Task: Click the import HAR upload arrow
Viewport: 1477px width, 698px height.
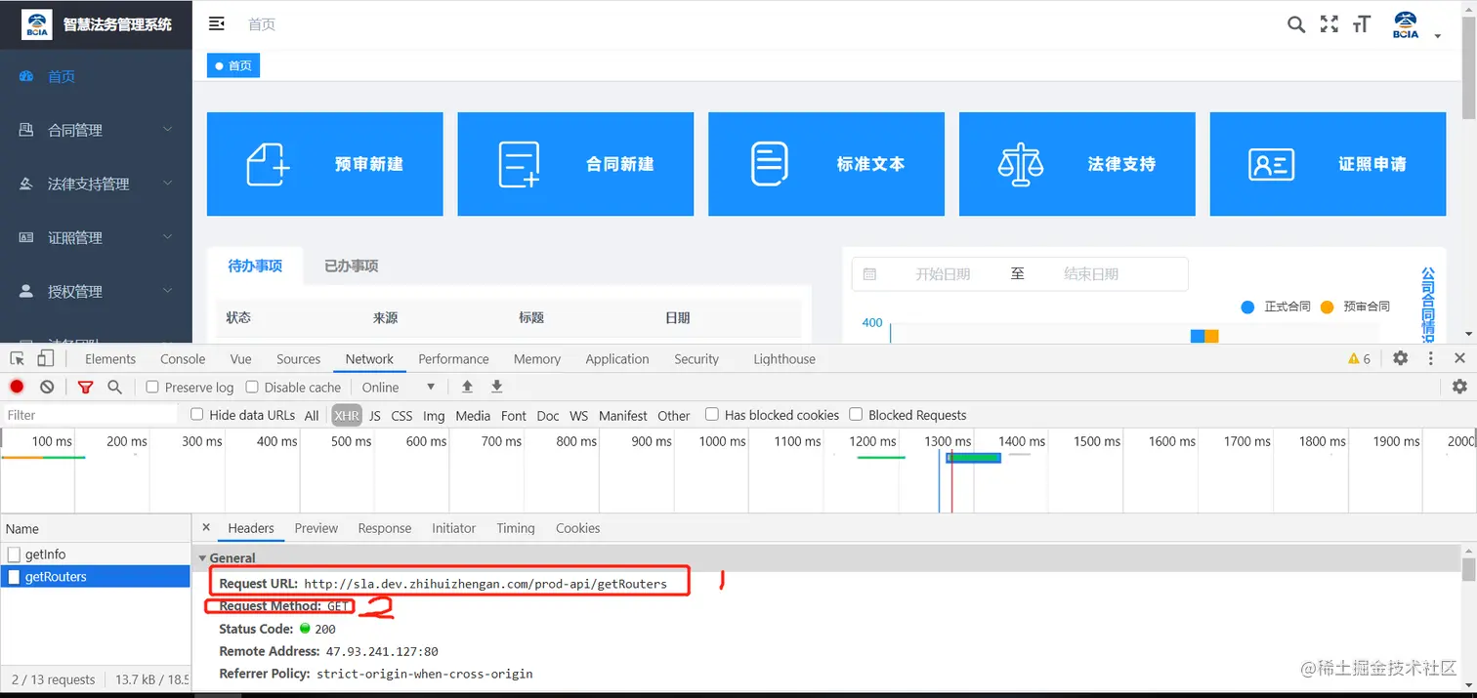Action: click(467, 387)
